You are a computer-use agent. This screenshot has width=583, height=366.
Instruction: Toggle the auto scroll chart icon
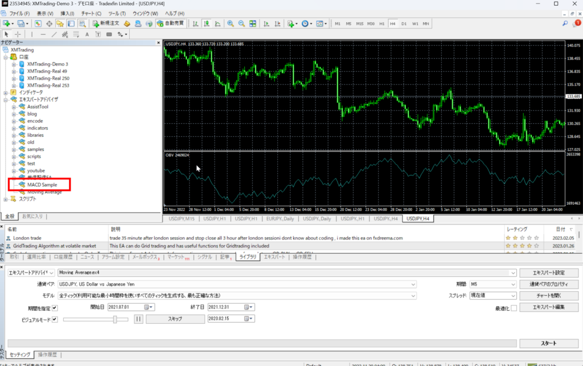[x=266, y=23]
